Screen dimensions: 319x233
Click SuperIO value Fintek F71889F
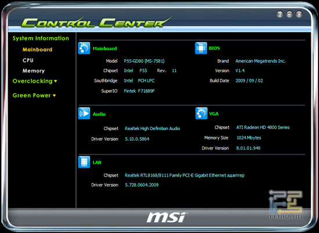(139, 91)
